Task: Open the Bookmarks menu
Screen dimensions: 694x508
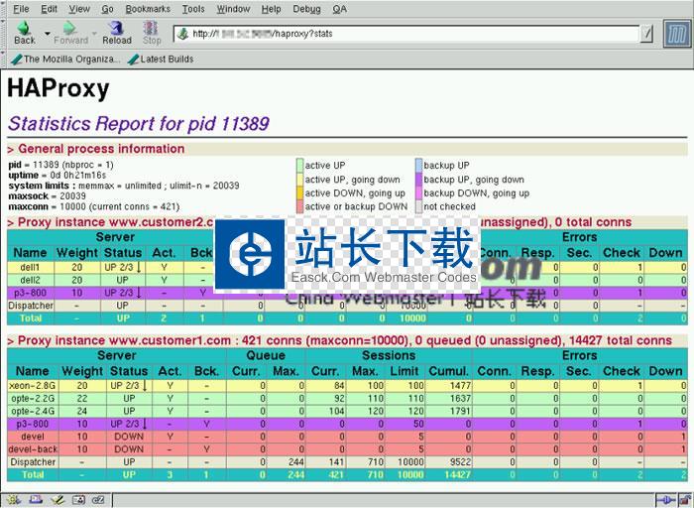Action: point(148,9)
